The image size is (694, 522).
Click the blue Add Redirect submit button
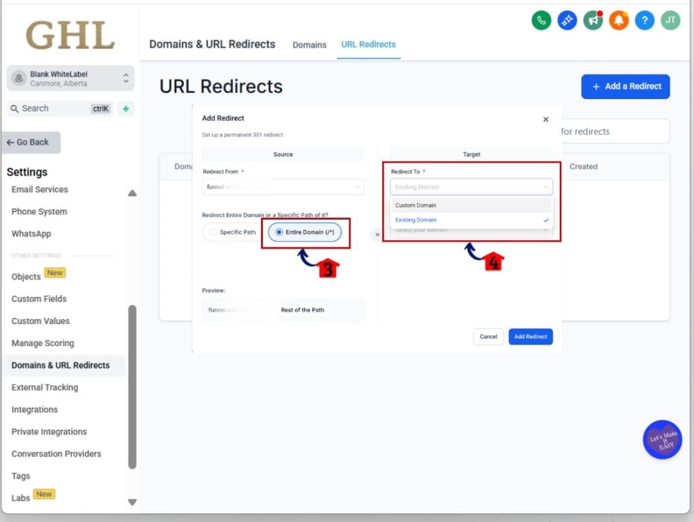(x=531, y=337)
